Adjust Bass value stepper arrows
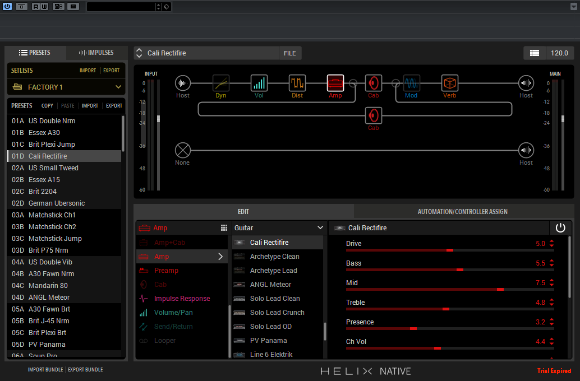This screenshot has width=580, height=381. pyautogui.click(x=551, y=263)
